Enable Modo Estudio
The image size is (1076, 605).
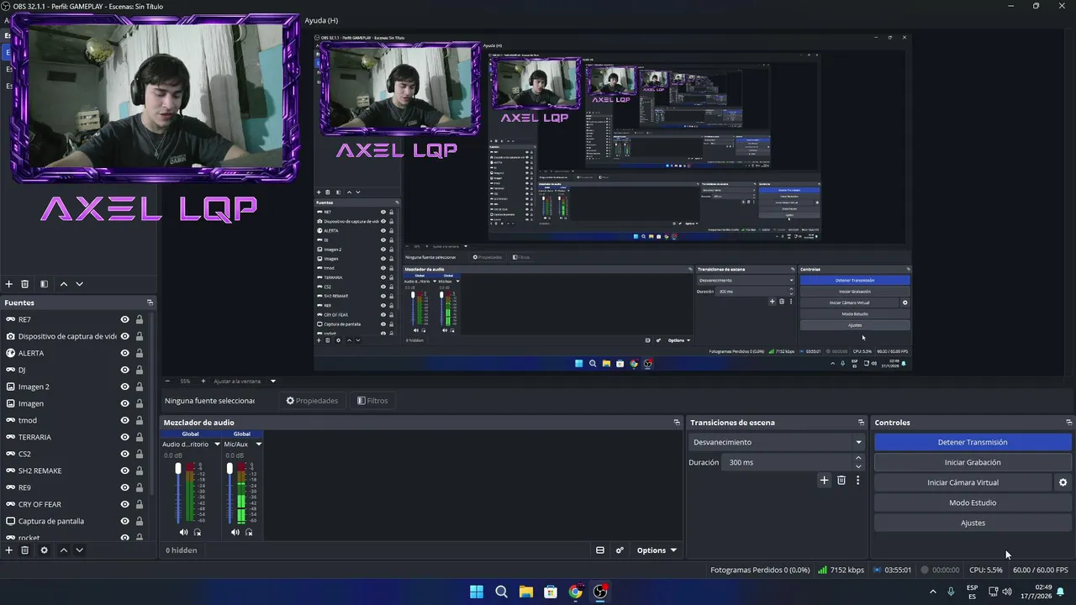(x=973, y=502)
